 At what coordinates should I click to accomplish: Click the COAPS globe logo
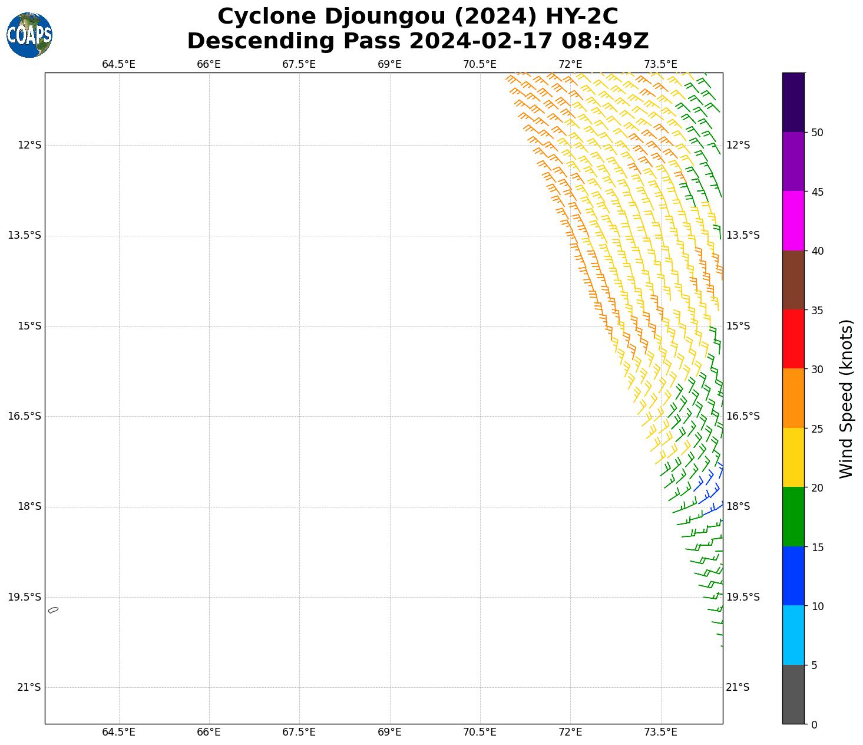coord(29,35)
